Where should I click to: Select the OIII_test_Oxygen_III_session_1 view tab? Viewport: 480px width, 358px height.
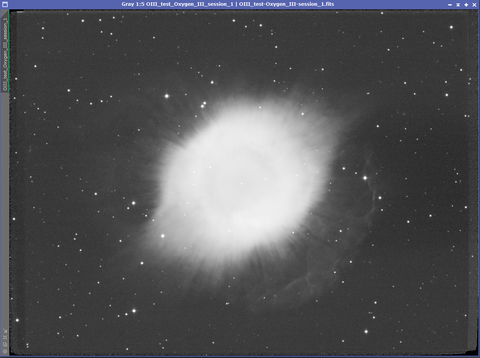pyautogui.click(x=5, y=51)
